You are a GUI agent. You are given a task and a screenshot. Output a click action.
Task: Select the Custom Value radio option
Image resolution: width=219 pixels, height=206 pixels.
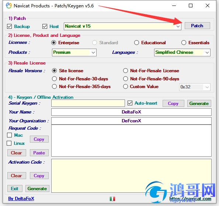[125, 87]
